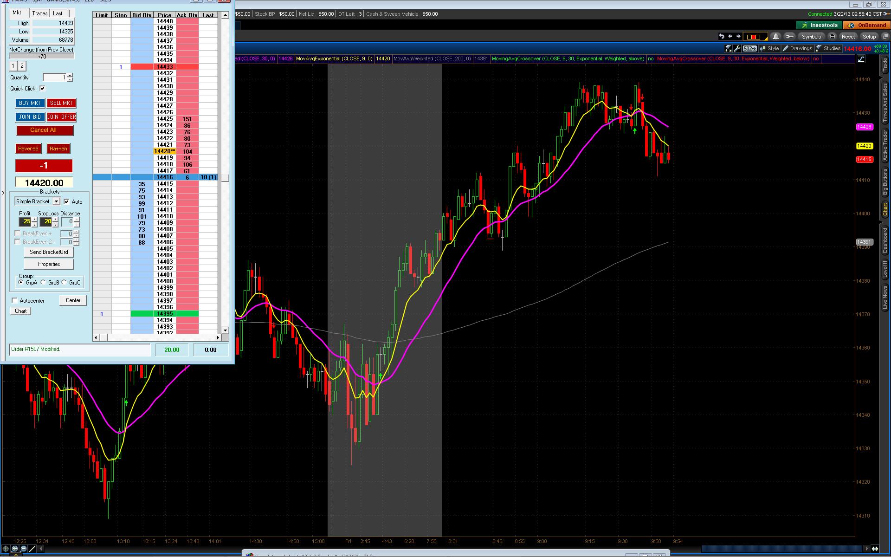
Task: Click the OnDemand button
Action: coord(868,25)
